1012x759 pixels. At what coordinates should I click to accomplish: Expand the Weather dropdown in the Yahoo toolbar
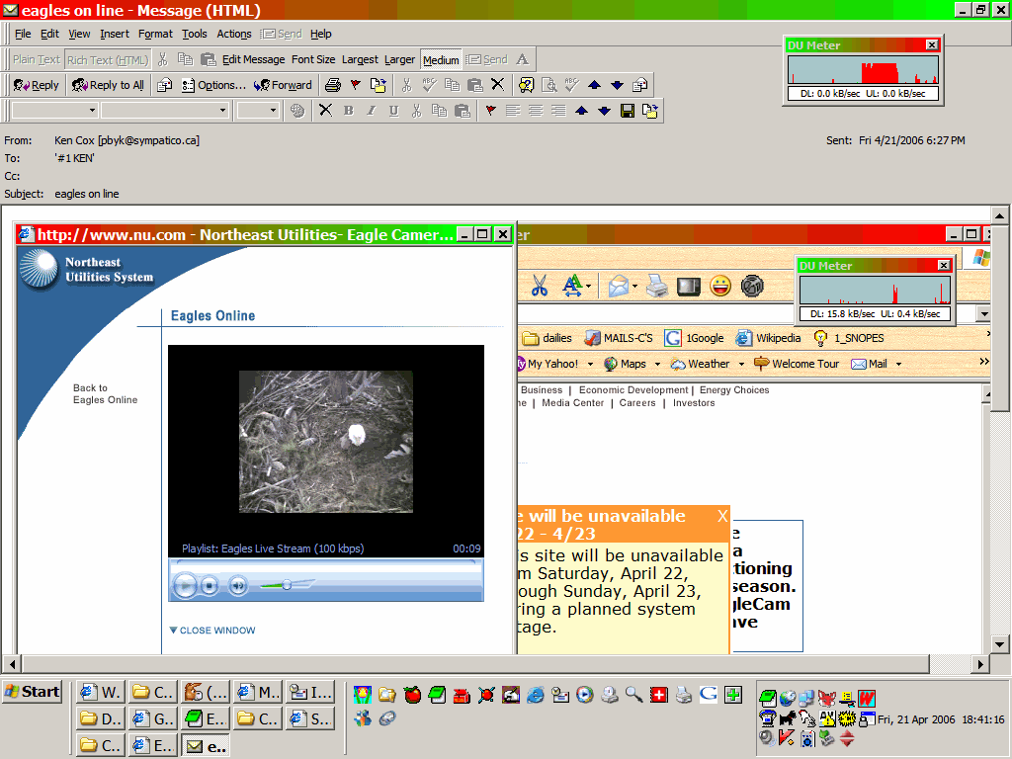tap(737, 364)
